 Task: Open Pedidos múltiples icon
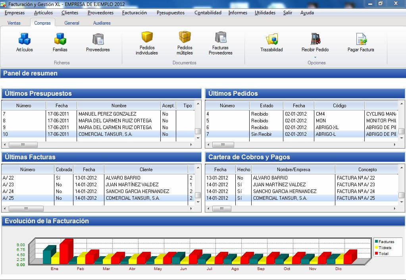coord(185,37)
